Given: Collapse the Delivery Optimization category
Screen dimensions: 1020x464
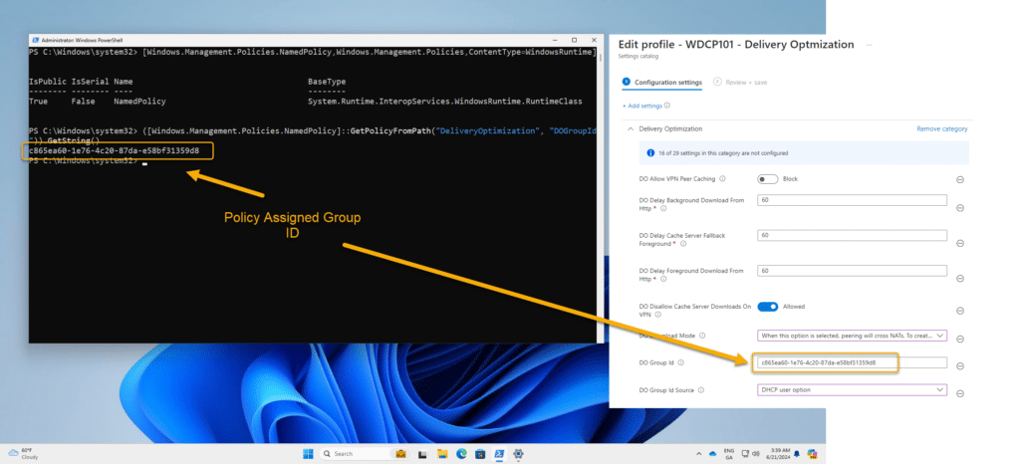Looking at the screenshot, I should tap(630, 129).
